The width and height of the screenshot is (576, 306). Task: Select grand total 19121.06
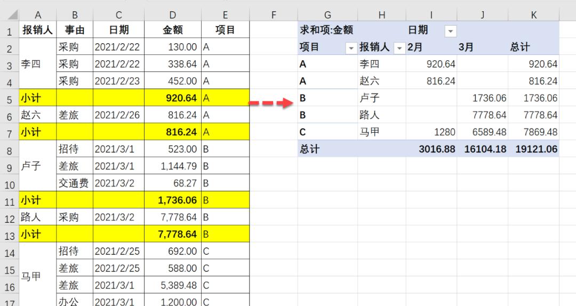click(534, 149)
